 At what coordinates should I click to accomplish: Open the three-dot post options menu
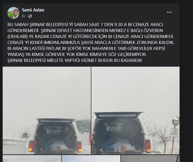pyautogui.click(x=169, y=12)
